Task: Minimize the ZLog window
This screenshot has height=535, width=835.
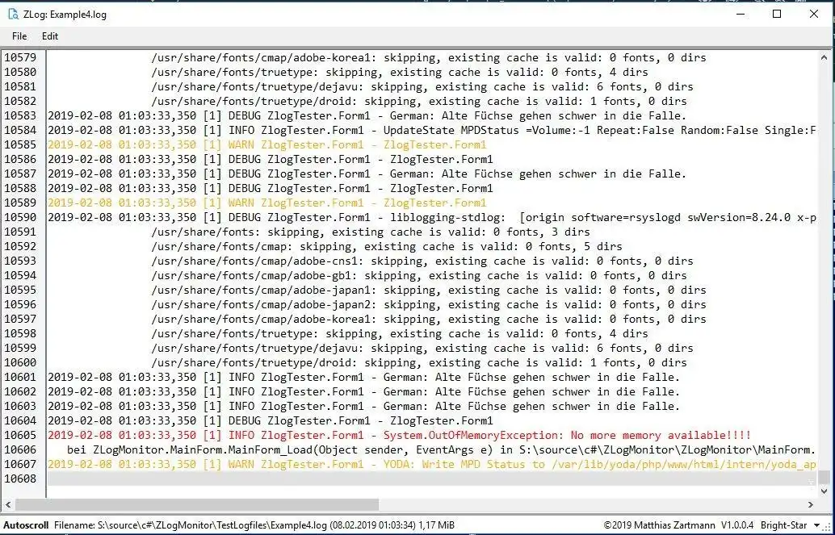Action: coord(741,15)
